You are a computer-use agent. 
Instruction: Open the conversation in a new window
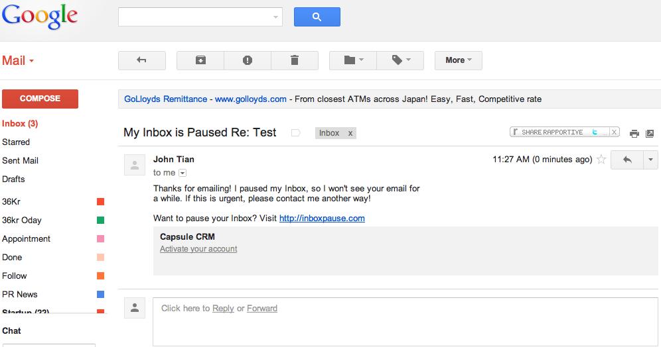coord(650,134)
